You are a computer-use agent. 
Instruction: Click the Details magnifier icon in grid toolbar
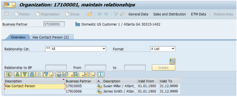tap(8, 74)
